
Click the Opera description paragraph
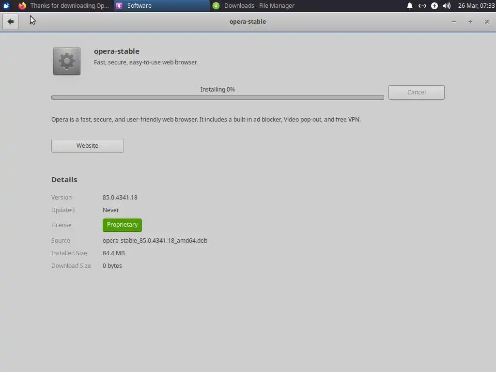[x=206, y=120]
